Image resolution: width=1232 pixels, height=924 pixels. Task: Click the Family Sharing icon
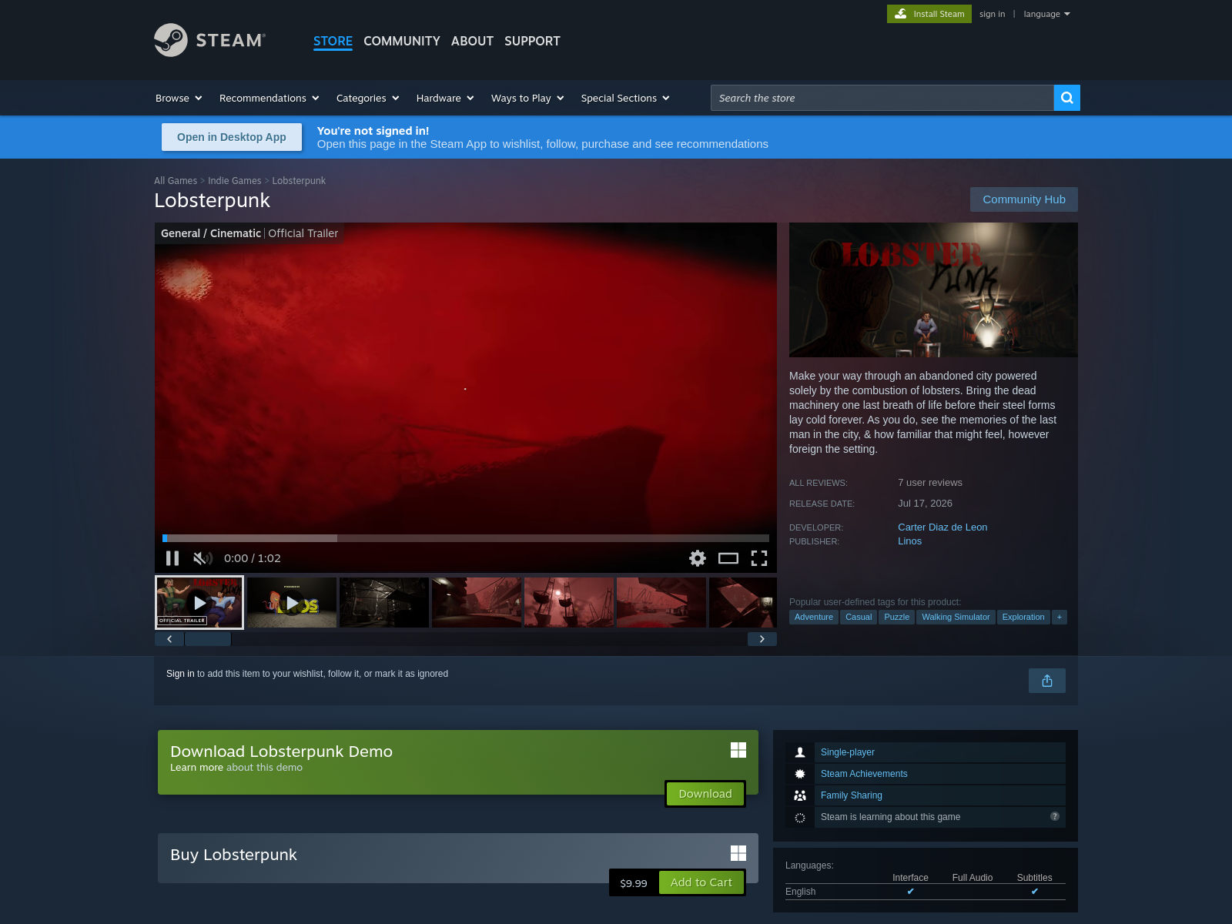(x=800, y=795)
